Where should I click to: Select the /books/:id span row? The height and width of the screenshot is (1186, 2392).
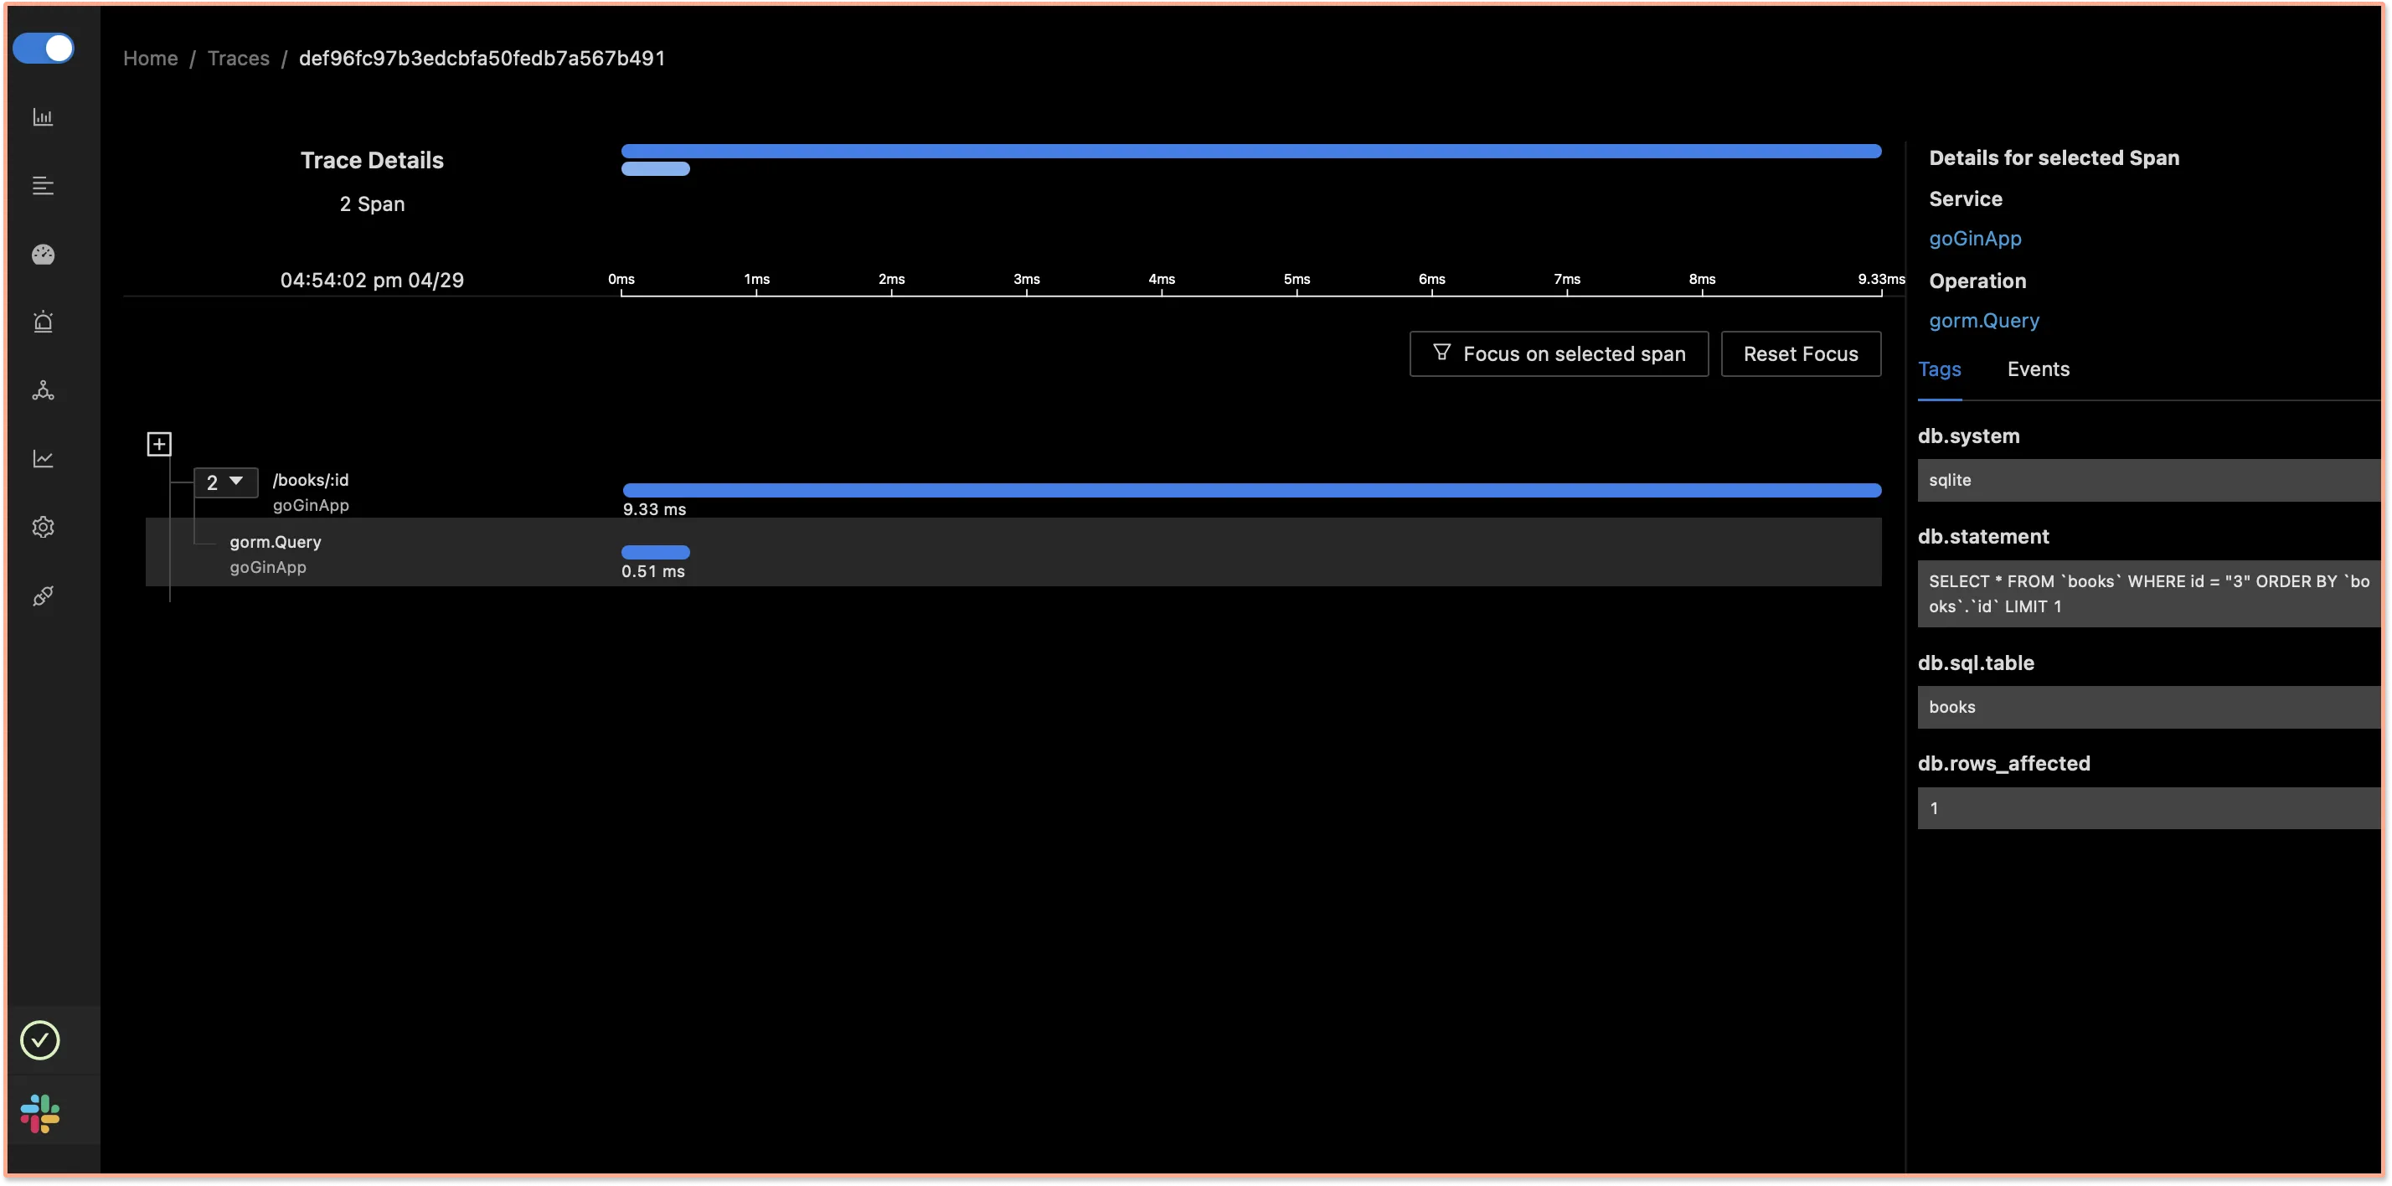coord(1014,492)
